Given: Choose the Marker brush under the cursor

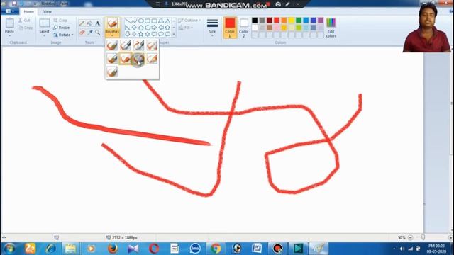Looking at the screenshot, I should click(x=138, y=58).
